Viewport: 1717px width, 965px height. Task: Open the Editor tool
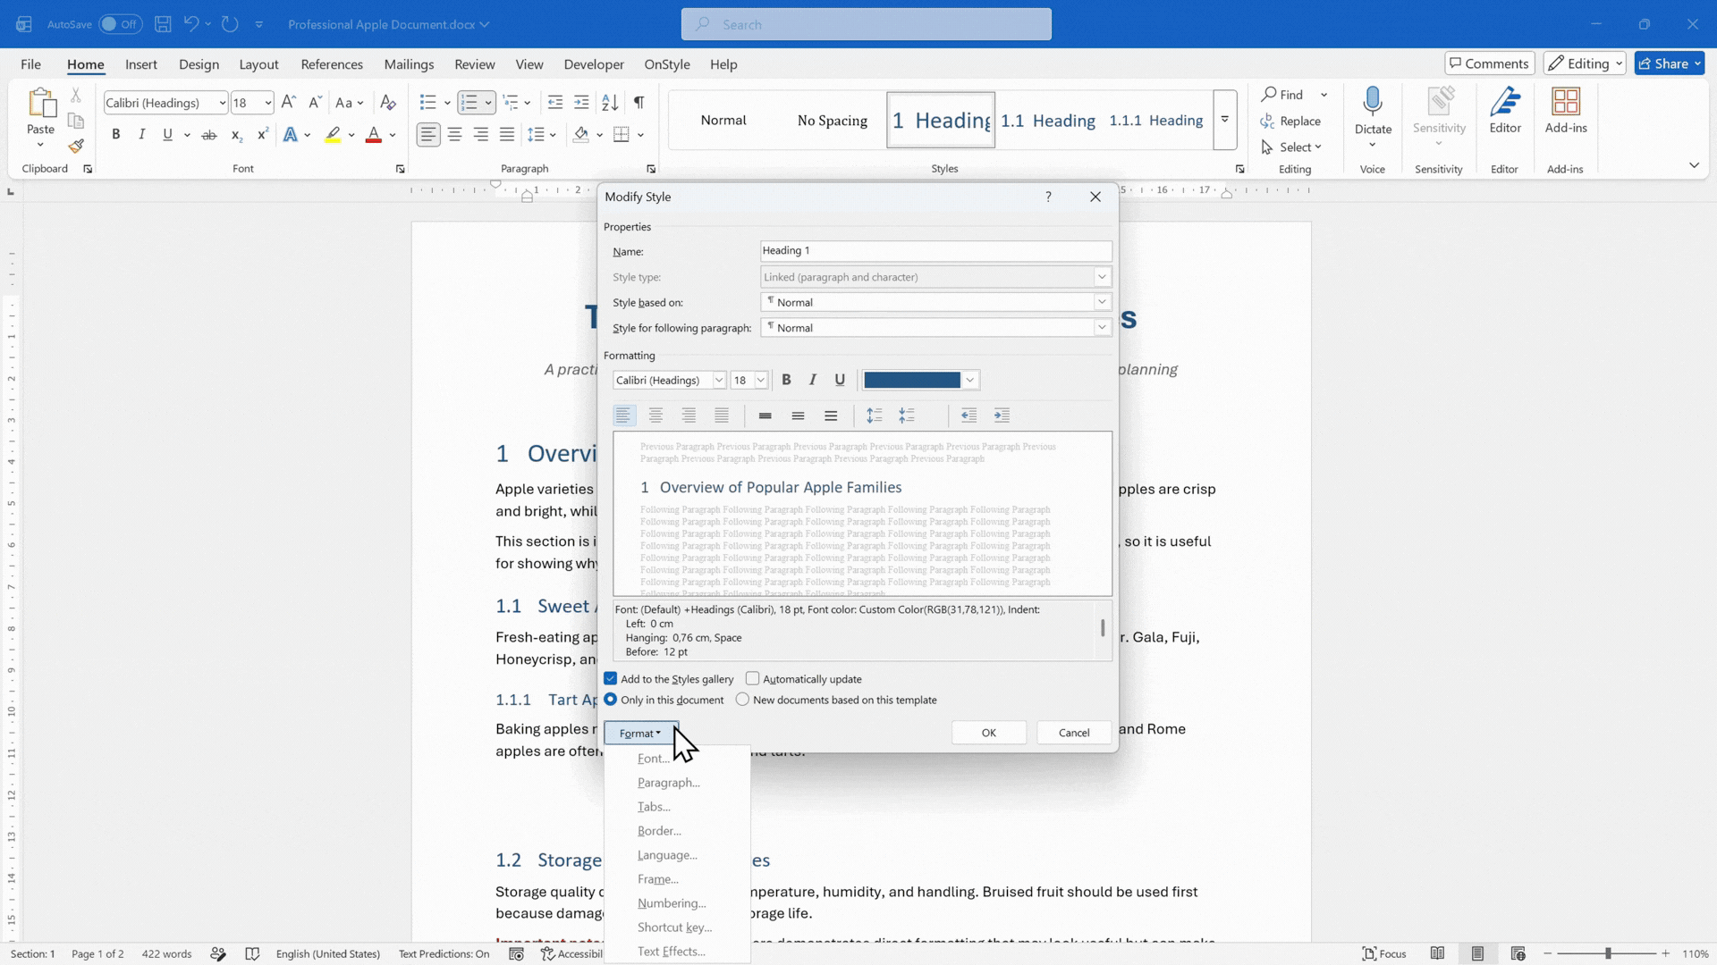click(1505, 112)
